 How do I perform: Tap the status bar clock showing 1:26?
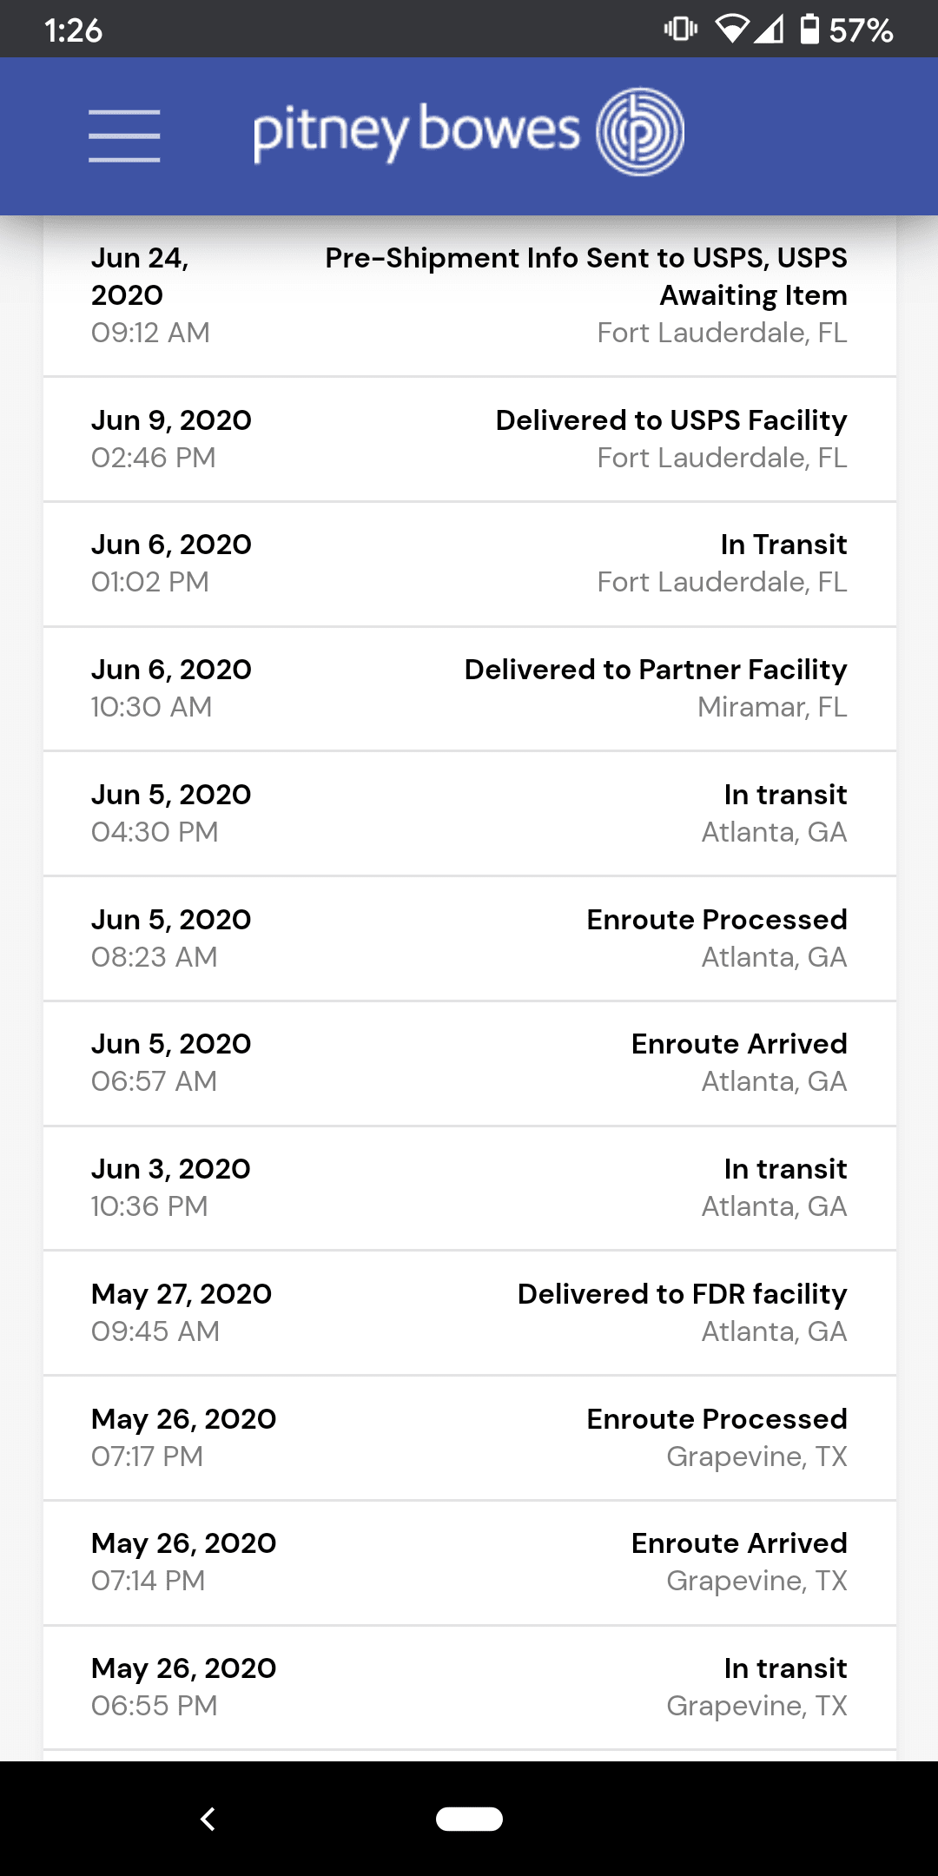[x=73, y=30]
